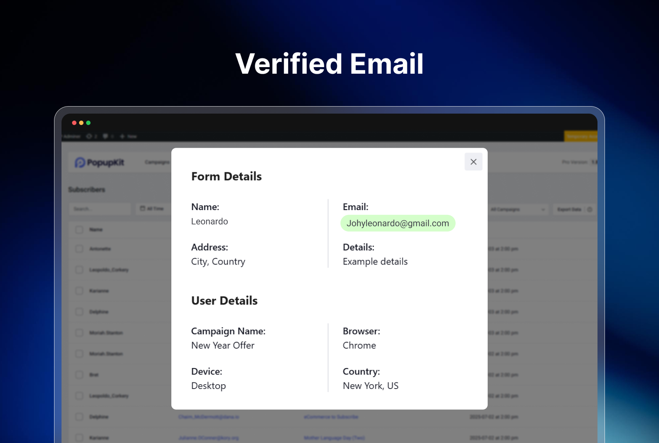This screenshot has height=443, width=659.
Task: Click the Search input field
Action: (99, 209)
